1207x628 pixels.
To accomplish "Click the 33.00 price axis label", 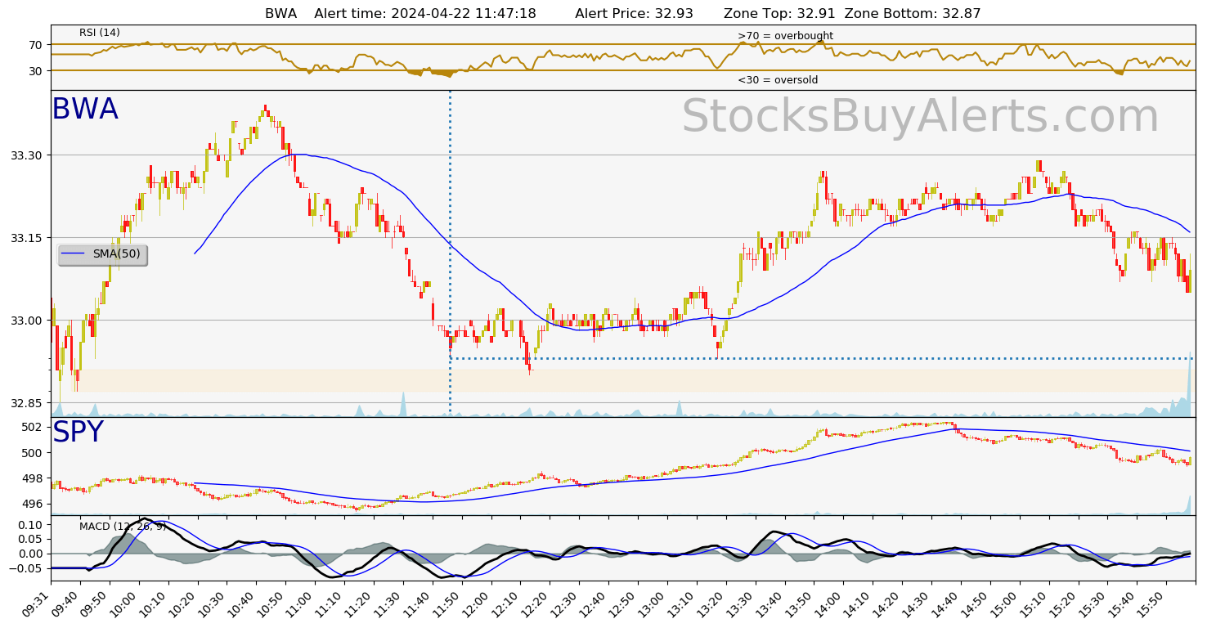I will 26,321.
